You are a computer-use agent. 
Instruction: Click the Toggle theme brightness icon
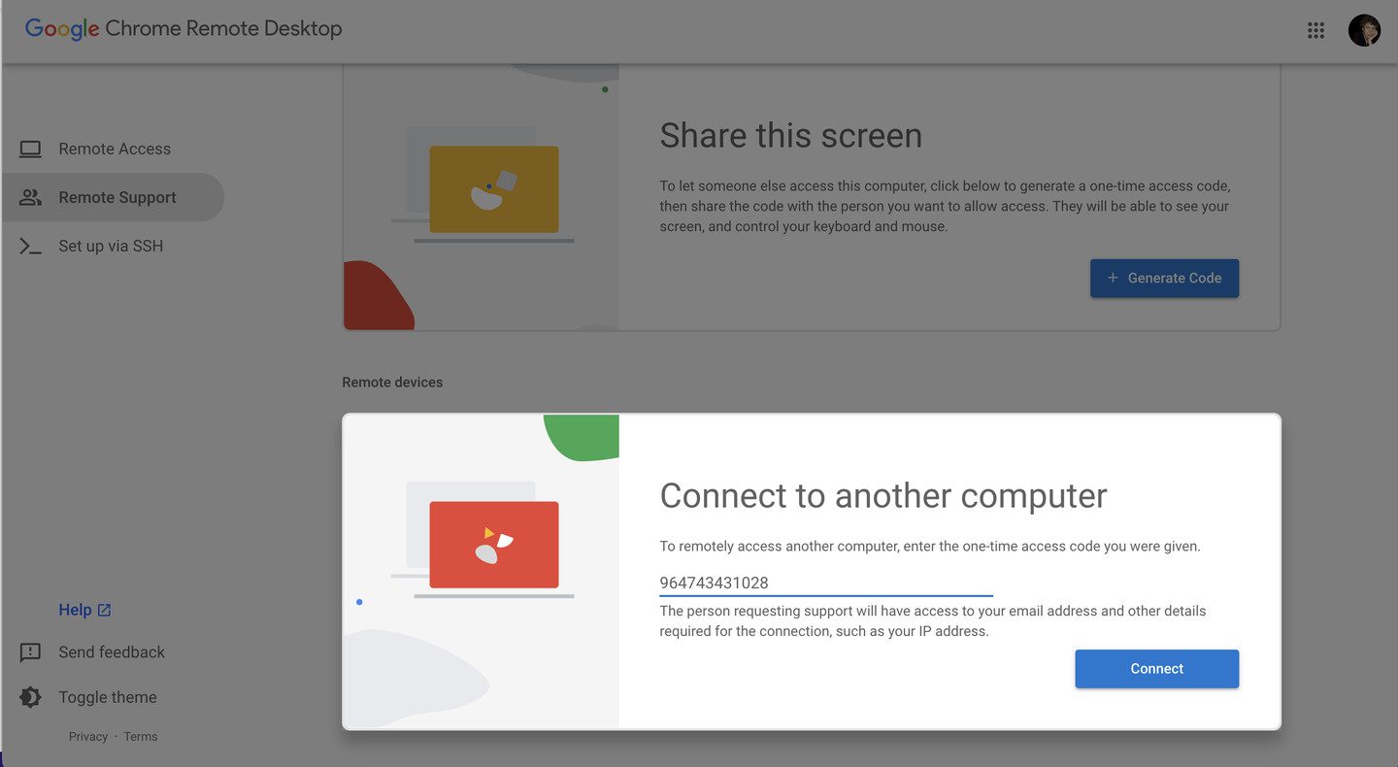coord(30,697)
